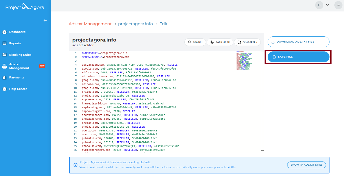Click the projectagora.info editor heading
This screenshot has width=344, height=176.
pyautogui.click(x=94, y=40)
